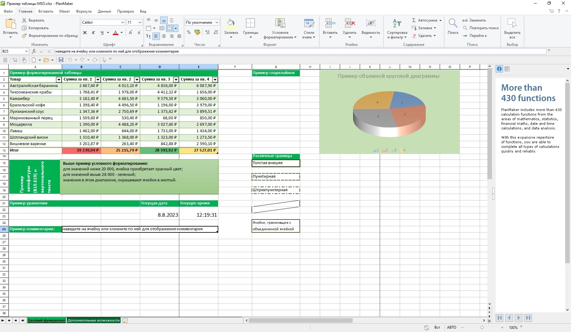The width and height of the screenshot is (571, 332).
Task: Click the Автосумма button
Action: (x=426, y=20)
